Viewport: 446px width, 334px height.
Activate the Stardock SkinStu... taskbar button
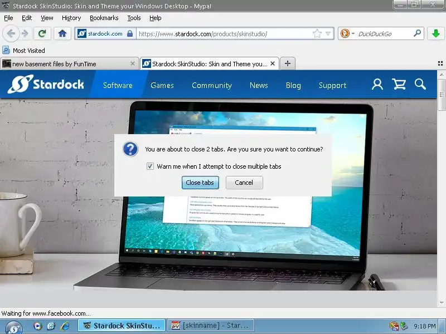coord(122,326)
